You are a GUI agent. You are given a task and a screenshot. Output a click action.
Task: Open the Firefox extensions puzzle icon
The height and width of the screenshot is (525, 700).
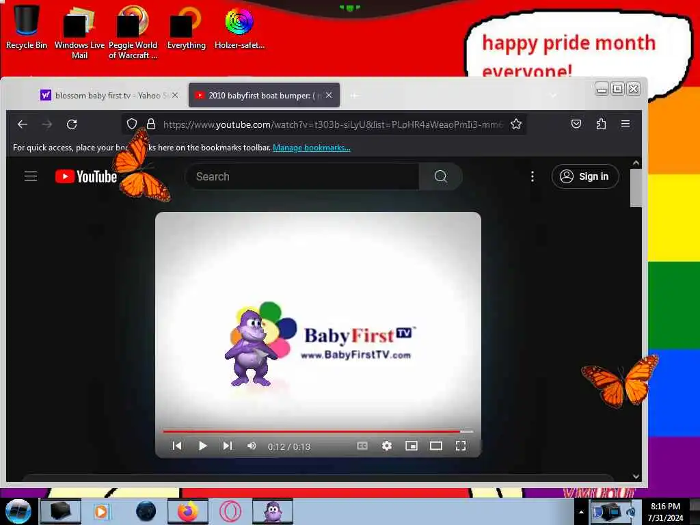pyautogui.click(x=601, y=124)
